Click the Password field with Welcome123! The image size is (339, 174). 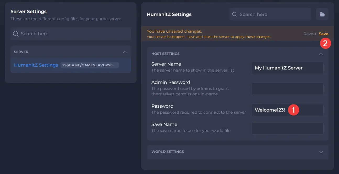[x=287, y=110]
